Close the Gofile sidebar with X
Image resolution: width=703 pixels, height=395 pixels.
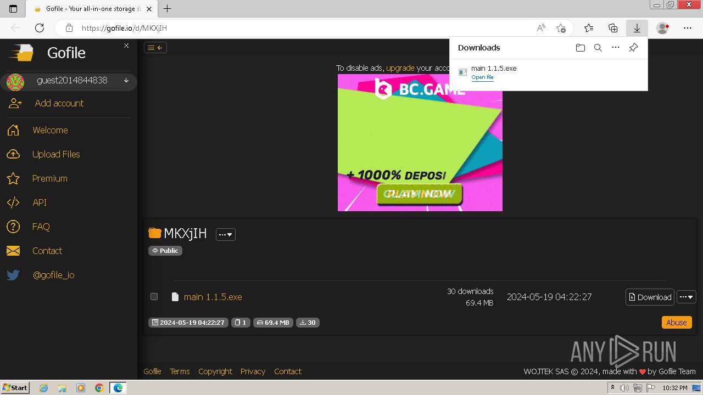coord(126,46)
